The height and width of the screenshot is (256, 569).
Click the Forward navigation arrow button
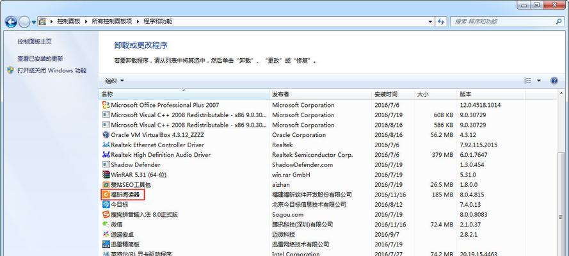[24, 22]
